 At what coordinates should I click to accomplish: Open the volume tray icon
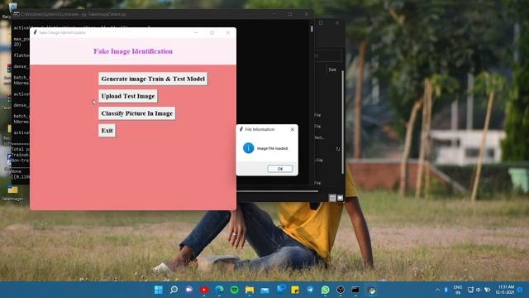478,290
